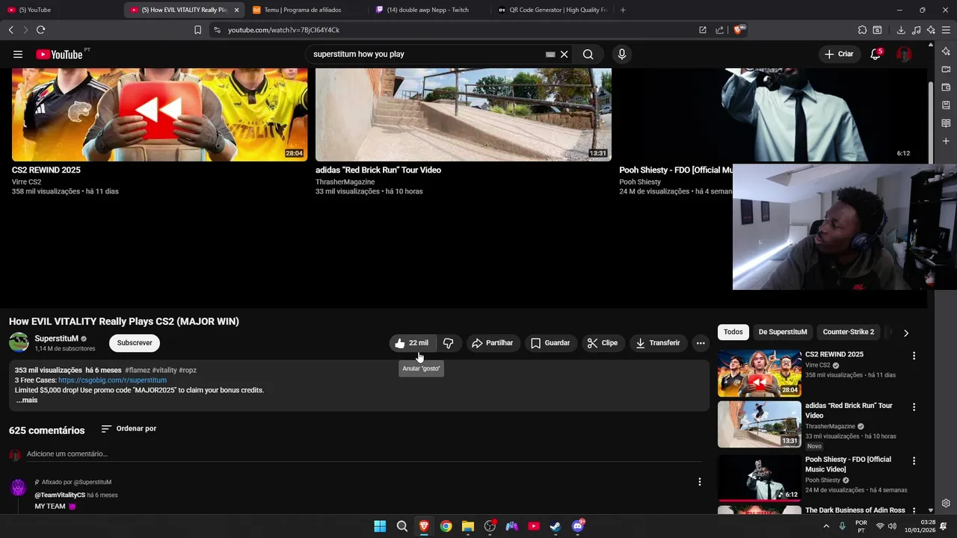This screenshot has width=957, height=538.
Task: Open more actions menu beside Transferir
Action: [701, 343]
